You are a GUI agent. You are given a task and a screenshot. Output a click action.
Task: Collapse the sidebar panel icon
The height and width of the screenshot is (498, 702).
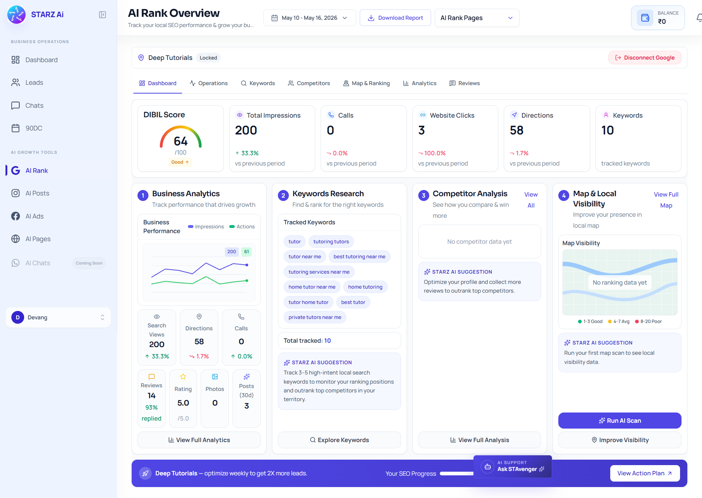[102, 15]
